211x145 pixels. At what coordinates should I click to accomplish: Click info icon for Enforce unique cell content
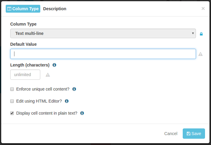tap(74, 89)
